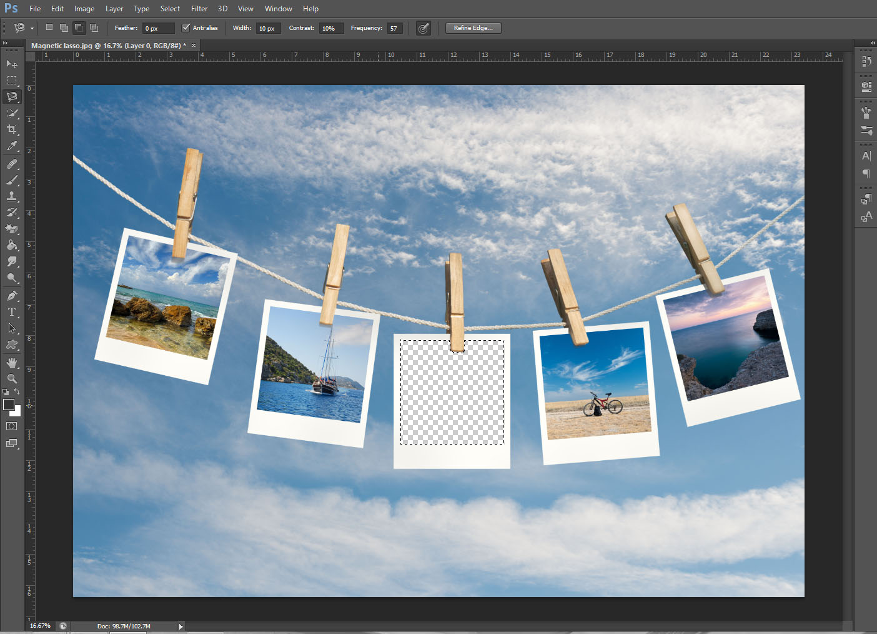Activate the Eyedropper tool

point(11,146)
